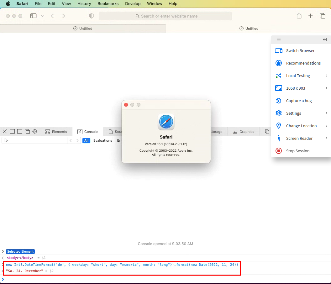This screenshot has height=284, width=331.
Task: Open the layers tab icon beside Graphics
Action: pyautogui.click(x=267, y=132)
